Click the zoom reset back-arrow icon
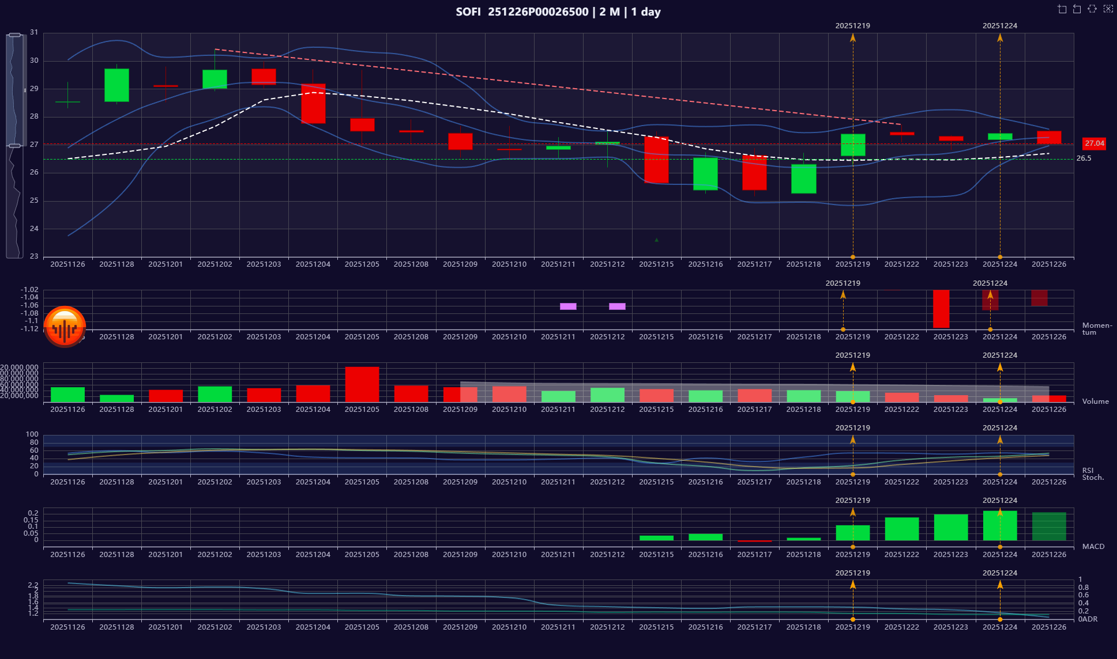 (1077, 9)
